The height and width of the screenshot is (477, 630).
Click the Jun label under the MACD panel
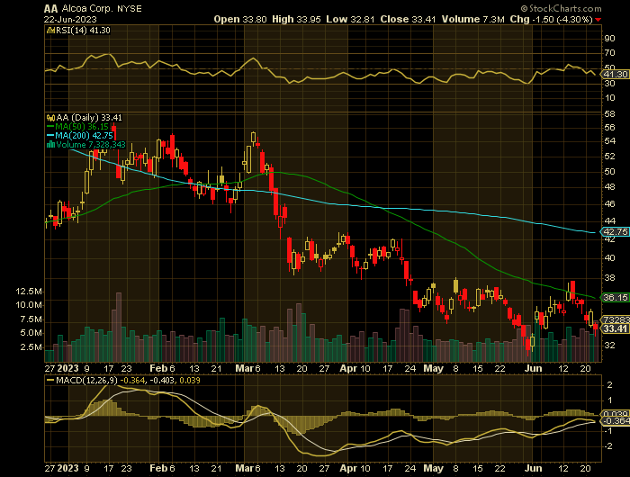click(x=533, y=469)
